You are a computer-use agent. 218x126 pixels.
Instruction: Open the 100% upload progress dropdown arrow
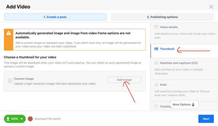22,119
